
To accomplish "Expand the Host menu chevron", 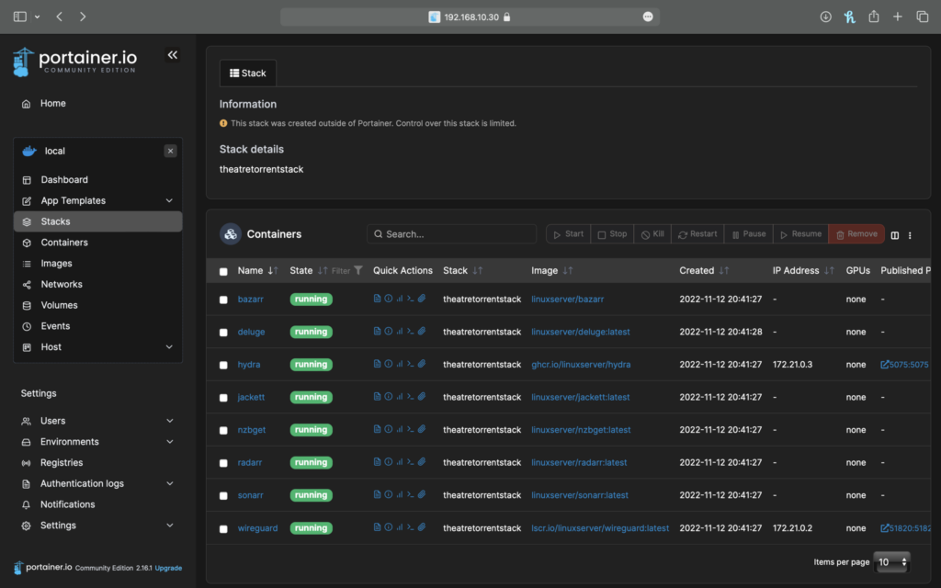I will pos(169,346).
